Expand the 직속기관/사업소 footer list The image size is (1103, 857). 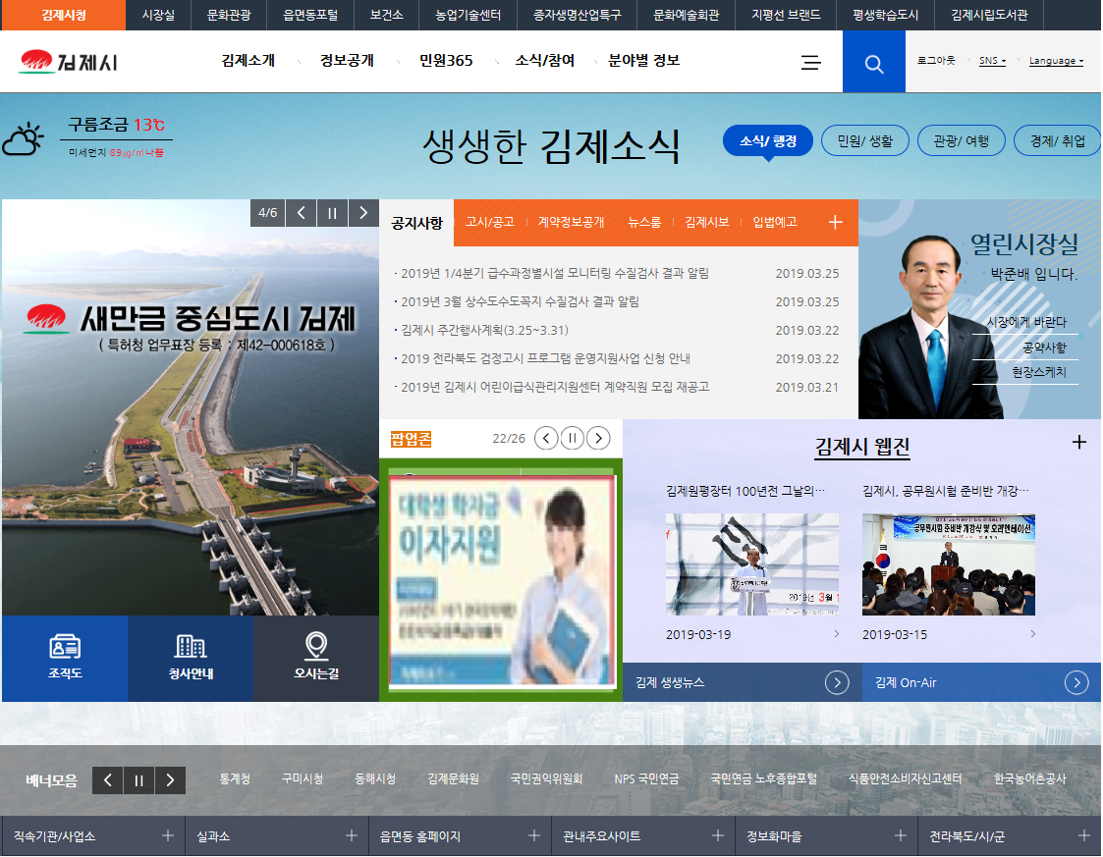tap(167, 835)
